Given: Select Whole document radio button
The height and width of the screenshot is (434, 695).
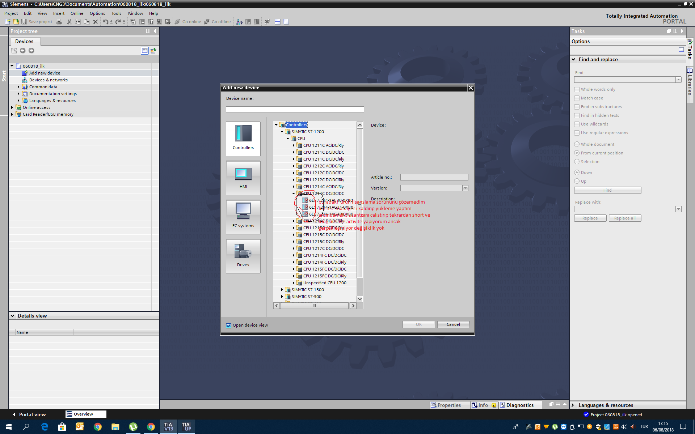Looking at the screenshot, I should (x=577, y=144).
